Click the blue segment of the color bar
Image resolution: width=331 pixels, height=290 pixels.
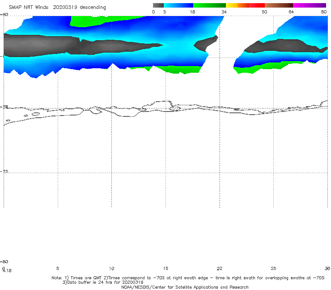coord(178,5)
